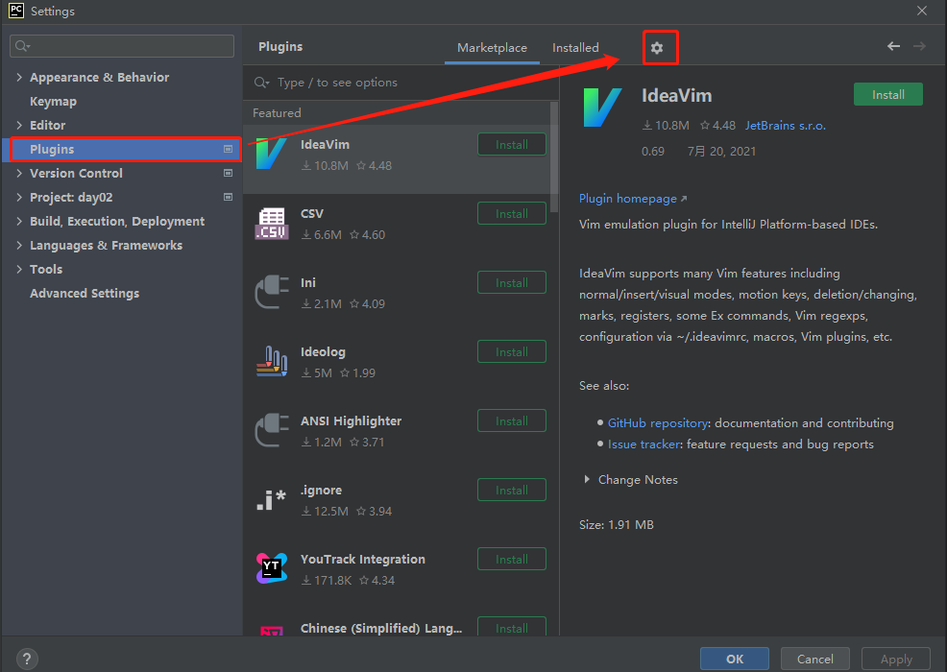Open the Issue tracker link
The width and height of the screenshot is (947, 672).
point(643,444)
